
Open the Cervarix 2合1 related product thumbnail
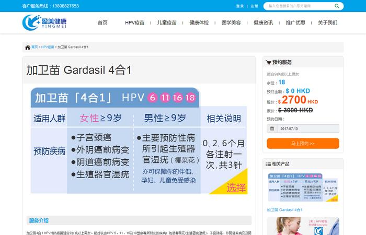(x=303, y=226)
